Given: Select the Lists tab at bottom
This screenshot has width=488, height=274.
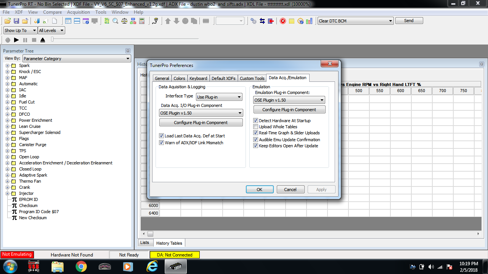Looking at the screenshot, I should coord(145,242).
